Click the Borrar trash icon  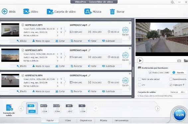click(x=112, y=12)
